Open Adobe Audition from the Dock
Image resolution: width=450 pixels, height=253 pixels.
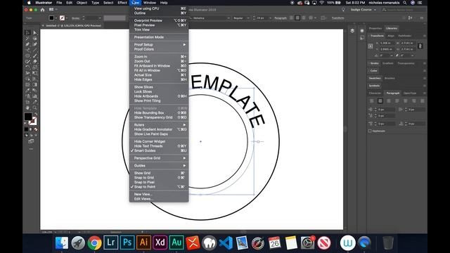point(176,242)
